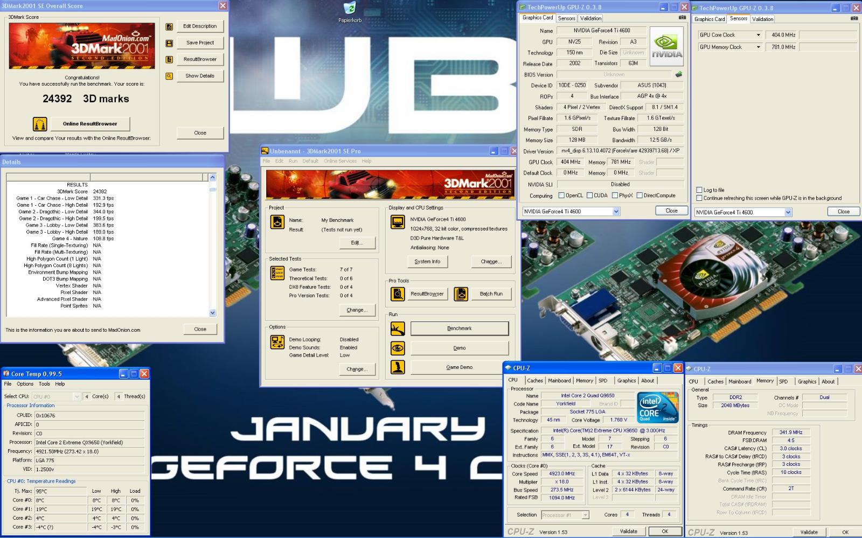Toggle the DirectCompute checkbox
Image resolution: width=862 pixels, height=538 pixels.
(x=639, y=195)
